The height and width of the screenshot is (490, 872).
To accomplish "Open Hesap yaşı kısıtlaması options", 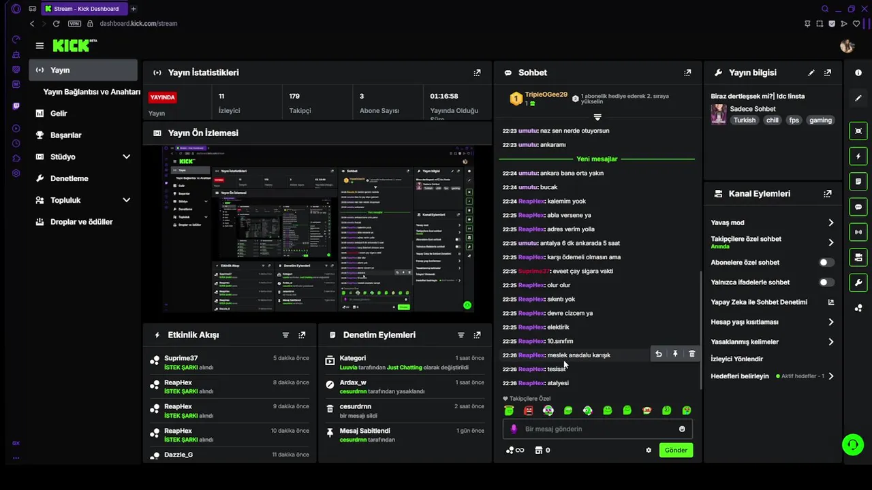I will tap(772, 322).
